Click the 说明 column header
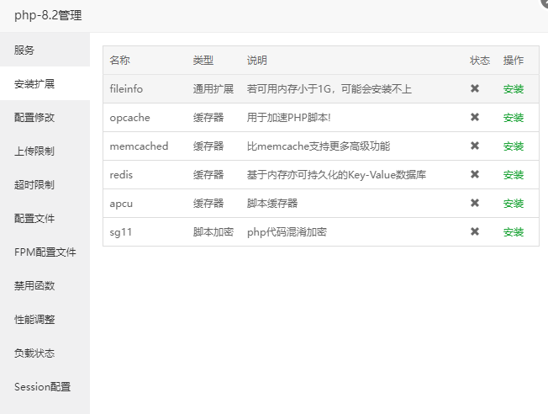Image resolution: width=548 pixels, height=414 pixels. [x=257, y=61]
